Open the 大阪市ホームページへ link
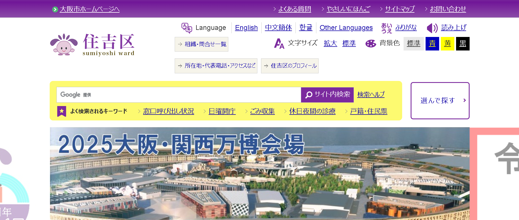The image size is (519, 220). (90, 9)
